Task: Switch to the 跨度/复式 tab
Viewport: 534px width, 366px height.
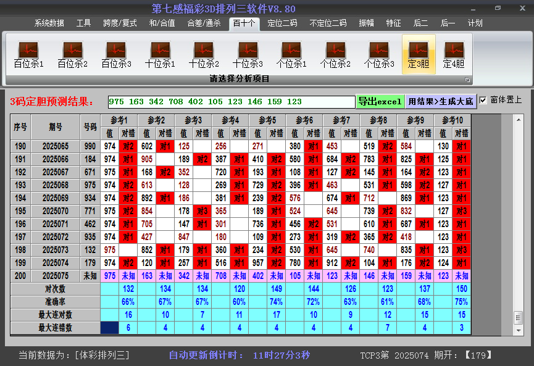Action: 120,23
